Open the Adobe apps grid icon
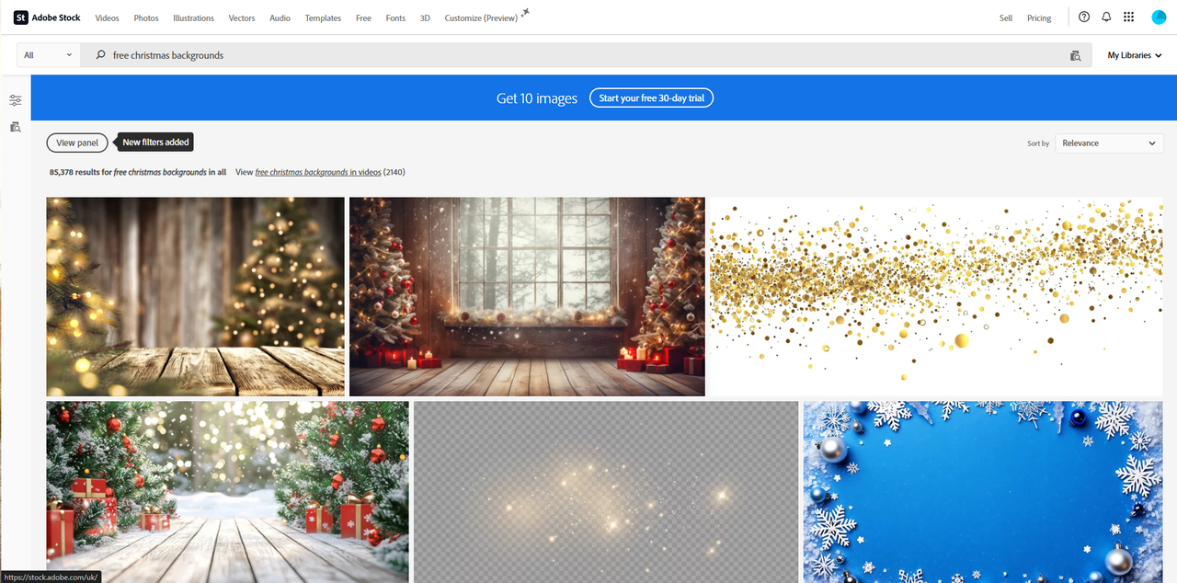This screenshot has height=583, width=1177. pos(1128,17)
